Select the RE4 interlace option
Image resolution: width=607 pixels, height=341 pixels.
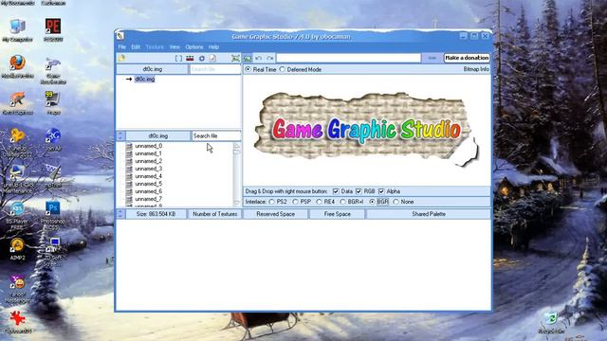(x=319, y=202)
